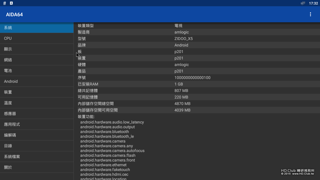Open the 顯示 section

point(37,49)
